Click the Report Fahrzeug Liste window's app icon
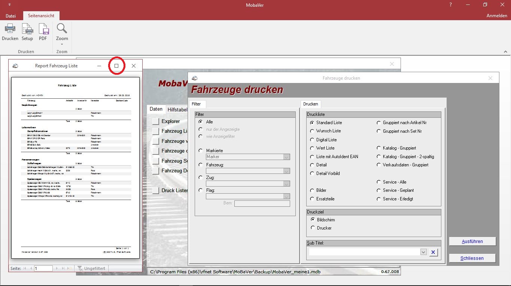The width and height of the screenshot is (511, 286). point(15,66)
